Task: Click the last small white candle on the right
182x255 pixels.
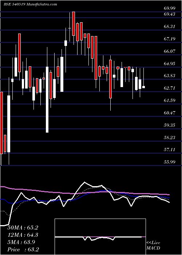Action: [x=143, y=87]
